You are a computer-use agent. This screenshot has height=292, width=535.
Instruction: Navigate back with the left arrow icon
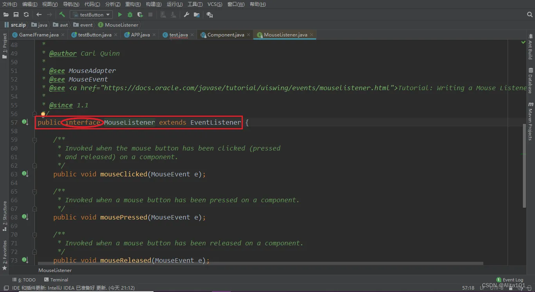click(x=39, y=15)
